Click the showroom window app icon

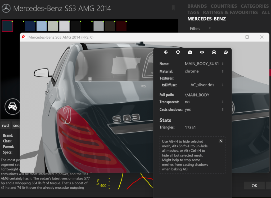24,37
